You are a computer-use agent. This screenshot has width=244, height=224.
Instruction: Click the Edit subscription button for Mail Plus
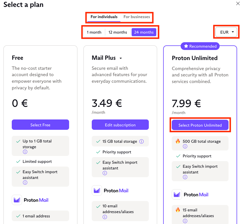tap(120, 125)
